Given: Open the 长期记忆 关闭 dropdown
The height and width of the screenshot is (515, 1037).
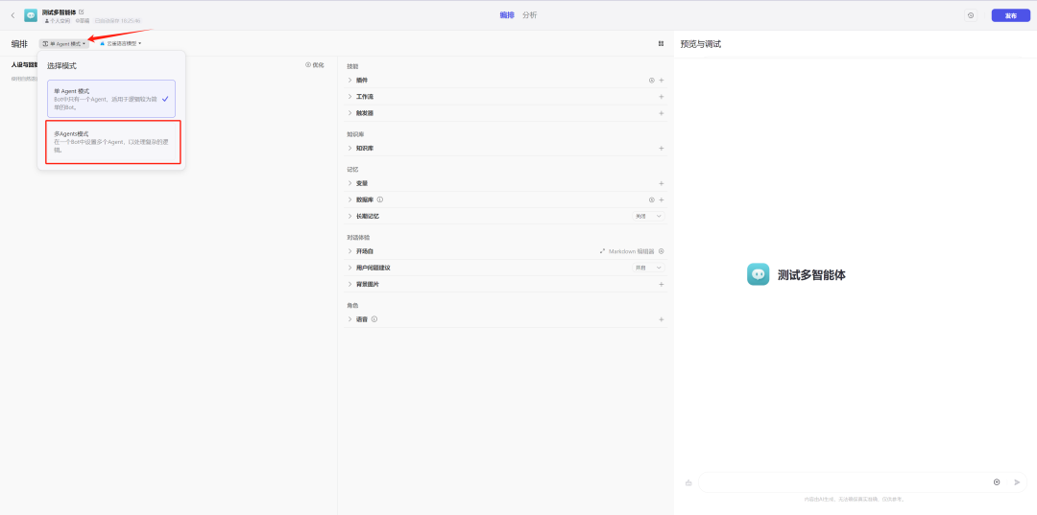Looking at the screenshot, I should pos(648,216).
